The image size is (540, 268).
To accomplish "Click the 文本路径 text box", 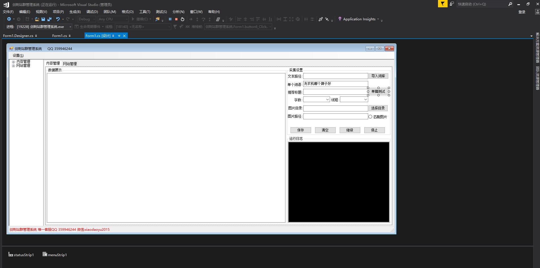I will [x=336, y=76].
